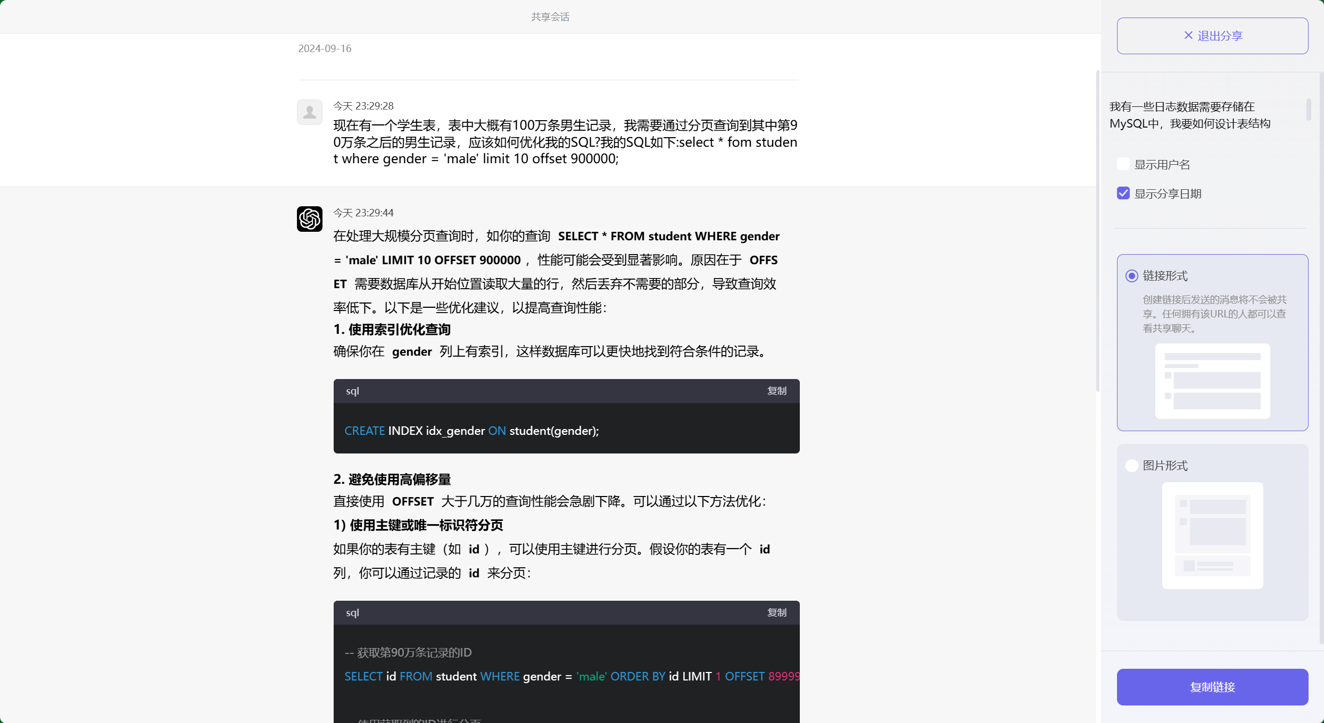Click the 退出分享 button
This screenshot has width=1324, height=723.
[1212, 35]
